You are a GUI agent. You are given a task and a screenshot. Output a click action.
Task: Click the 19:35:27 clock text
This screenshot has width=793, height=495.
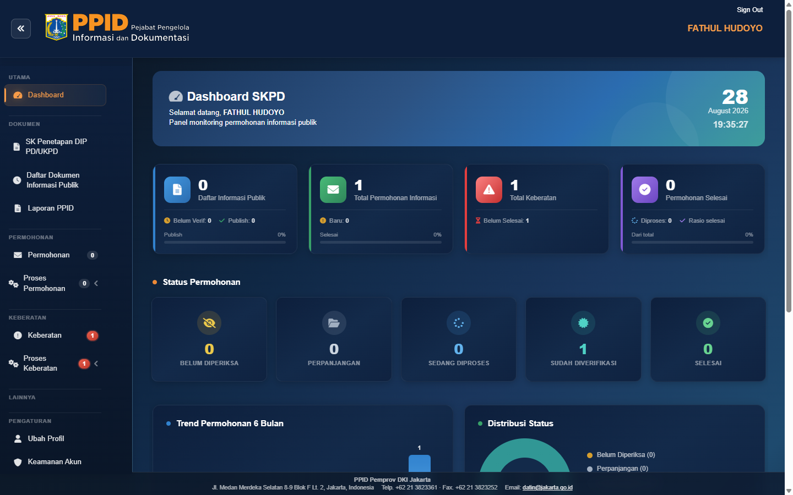coord(731,125)
